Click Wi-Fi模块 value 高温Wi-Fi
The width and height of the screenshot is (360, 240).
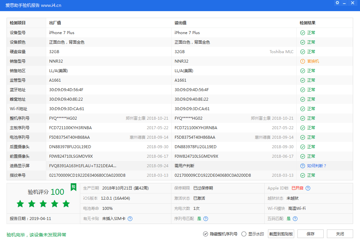(x=297, y=209)
